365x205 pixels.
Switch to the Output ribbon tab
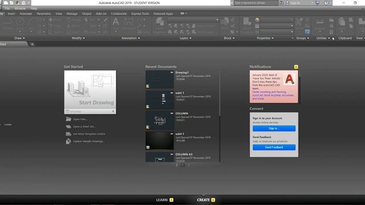(x=87, y=14)
